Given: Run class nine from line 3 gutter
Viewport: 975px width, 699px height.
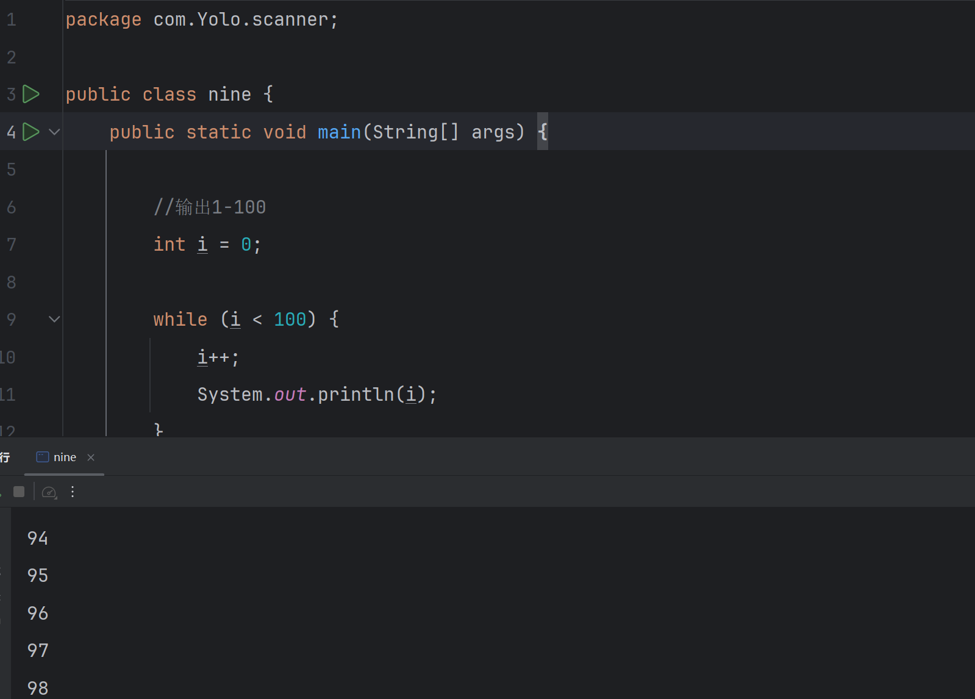Looking at the screenshot, I should tap(31, 94).
